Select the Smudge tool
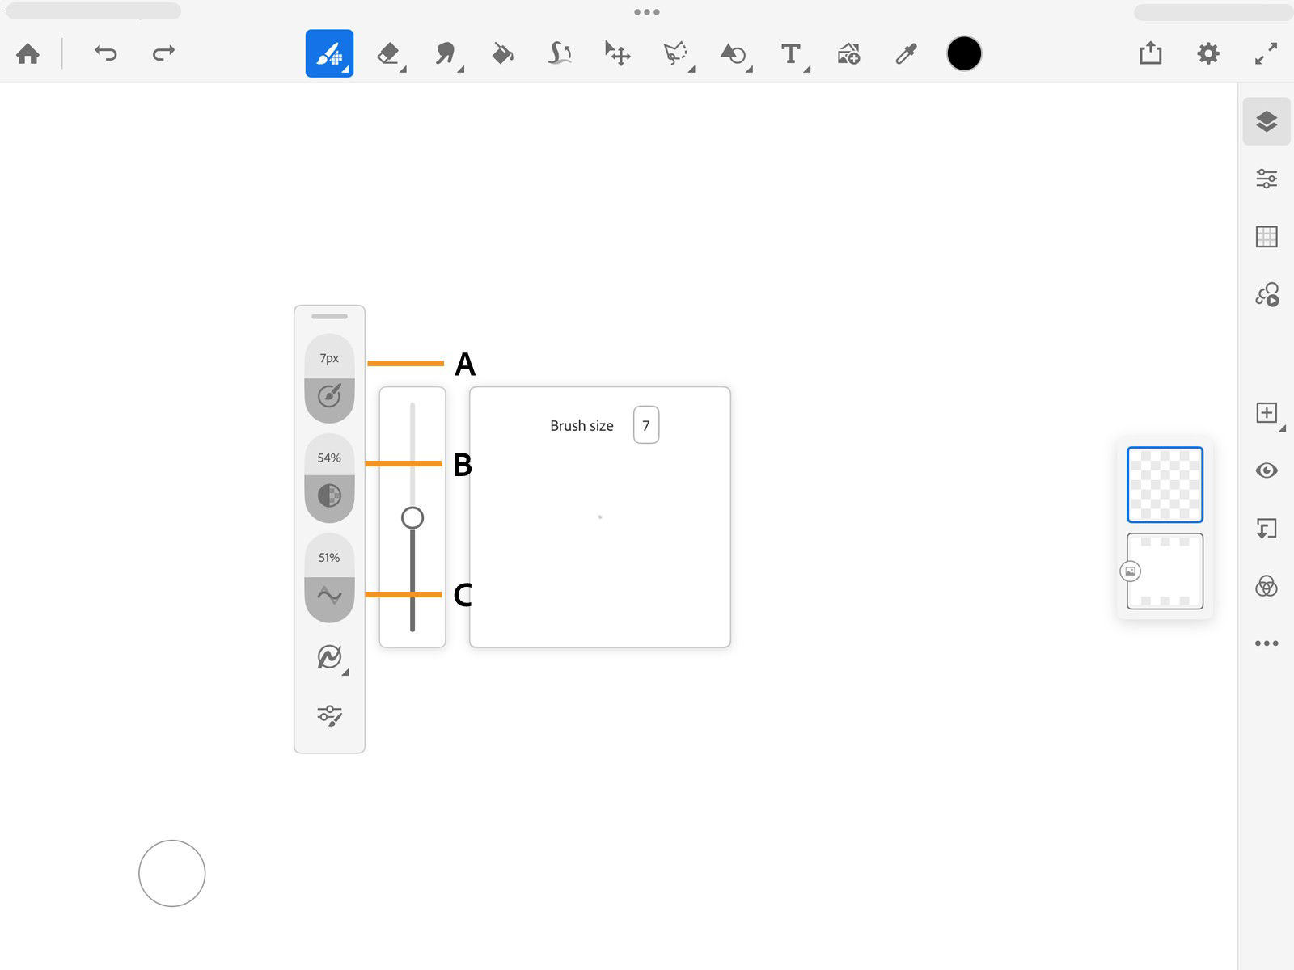The width and height of the screenshot is (1294, 970). pos(445,54)
